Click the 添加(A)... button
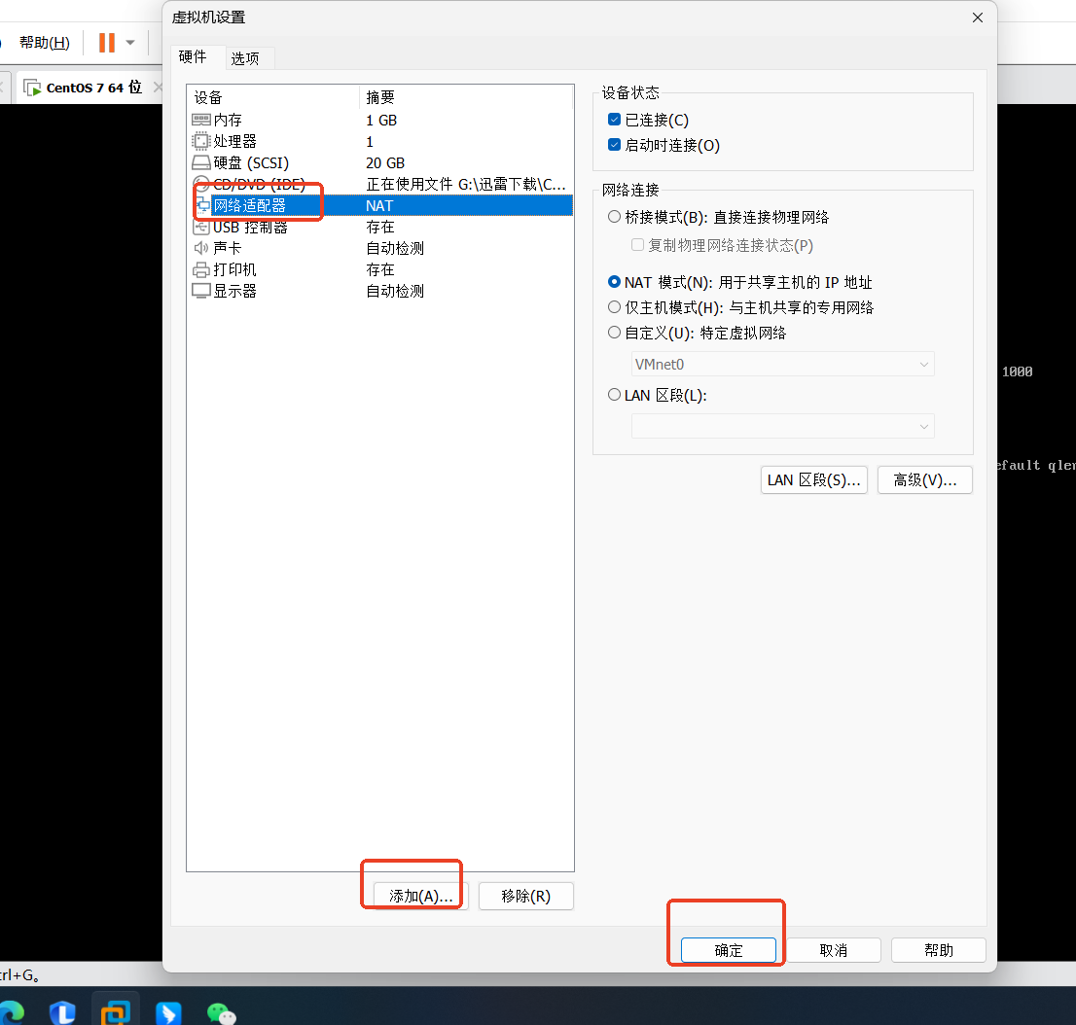The image size is (1076, 1025). tap(420, 896)
